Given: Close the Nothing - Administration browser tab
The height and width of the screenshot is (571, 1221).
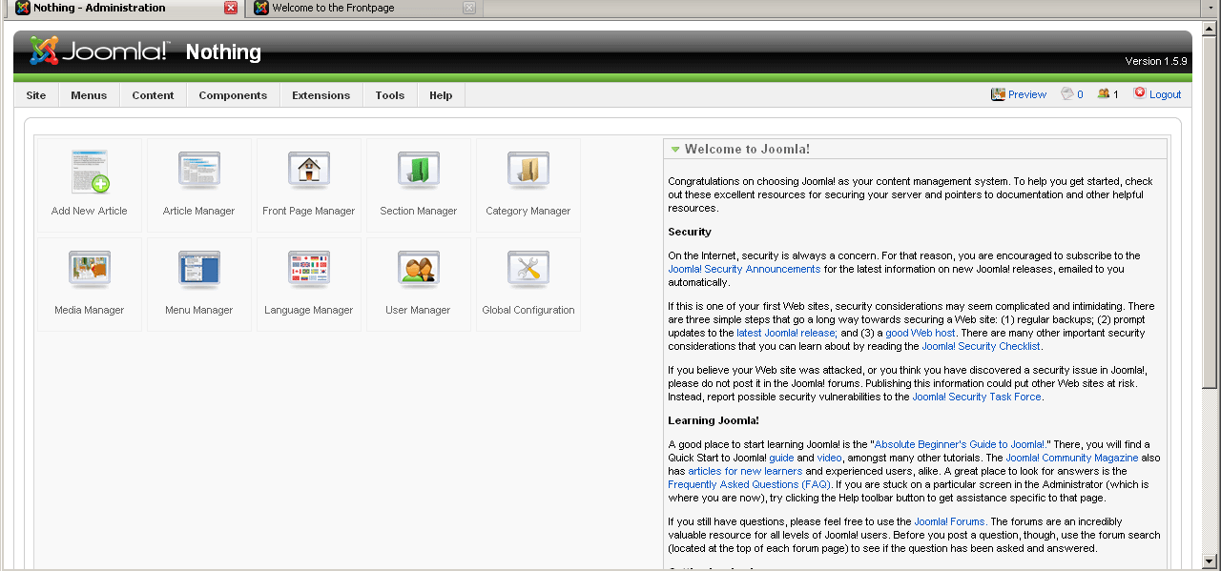Looking at the screenshot, I should [x=231, y=8].
